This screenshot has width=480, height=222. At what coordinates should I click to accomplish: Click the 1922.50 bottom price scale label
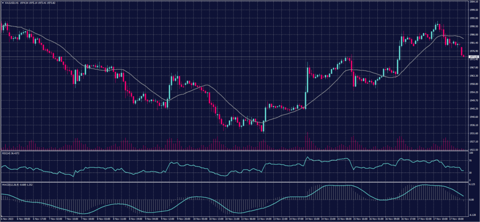coord(472,149)
